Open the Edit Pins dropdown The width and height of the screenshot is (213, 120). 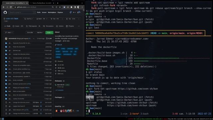[29, 19]
